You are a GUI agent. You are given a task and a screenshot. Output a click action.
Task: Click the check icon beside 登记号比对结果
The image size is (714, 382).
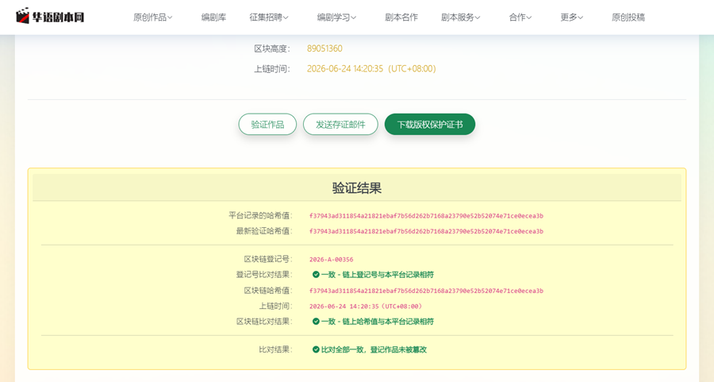click(x=316, y=275)
